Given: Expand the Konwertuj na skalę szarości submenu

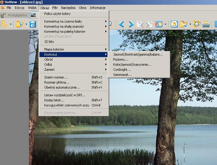Looking at the screenshot, I should tap(74, 26).
